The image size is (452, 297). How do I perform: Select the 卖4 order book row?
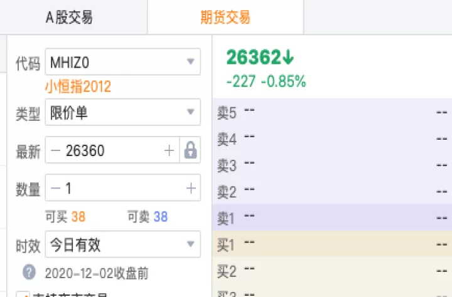tap(332, 138)
